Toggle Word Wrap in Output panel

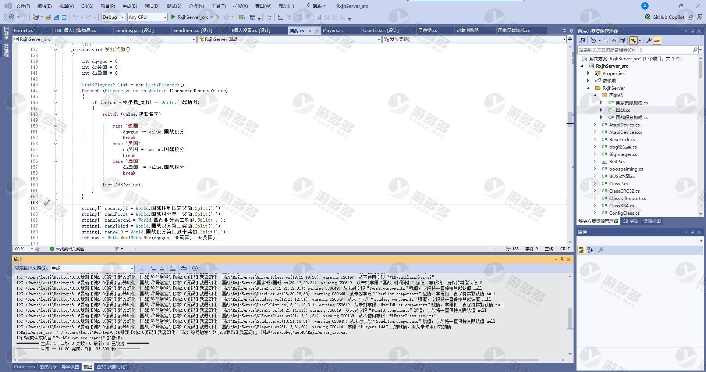(184, 268)
